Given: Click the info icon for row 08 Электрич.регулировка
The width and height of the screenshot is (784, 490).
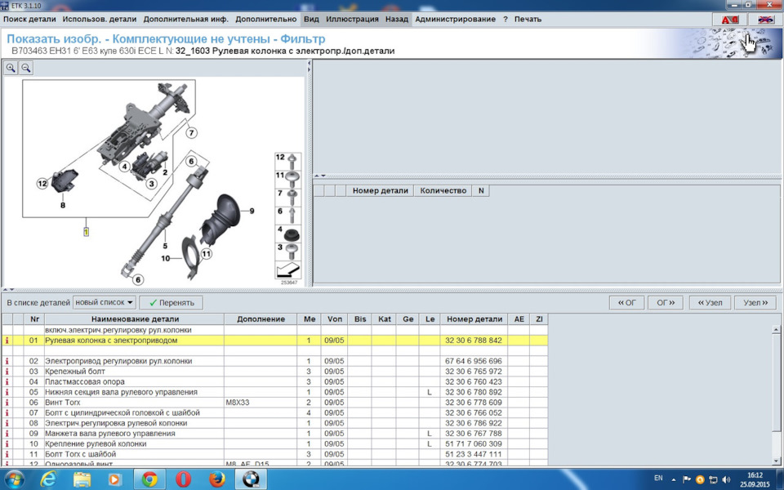Looking at the screenshot, I should click(7, 423).
